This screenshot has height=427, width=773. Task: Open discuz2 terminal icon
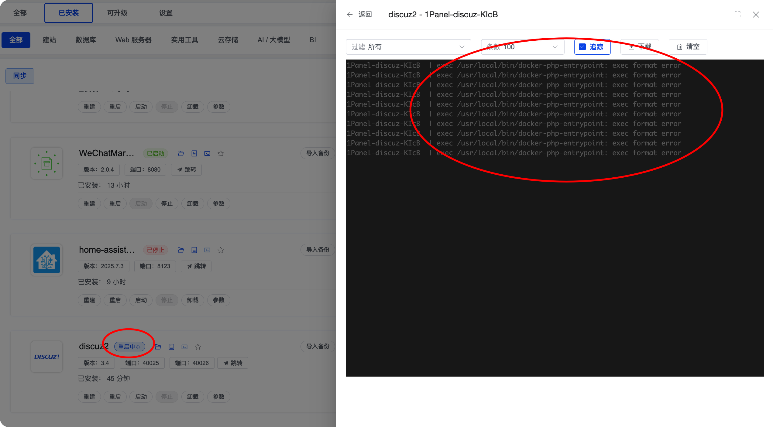(x=184, y=347)
